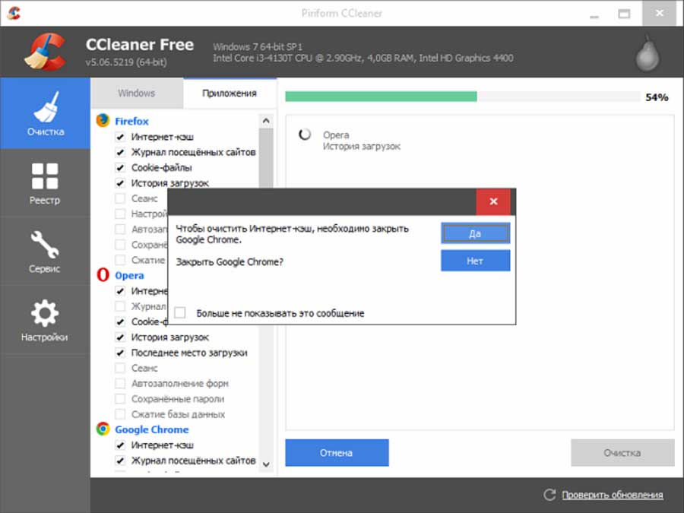Confirm with the Да button

(475, 233)
